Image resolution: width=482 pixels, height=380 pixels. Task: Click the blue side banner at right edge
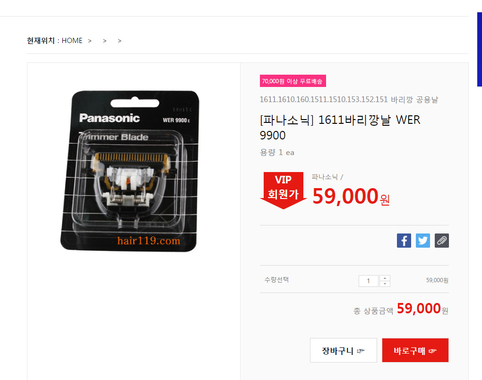tap(480, 49)
